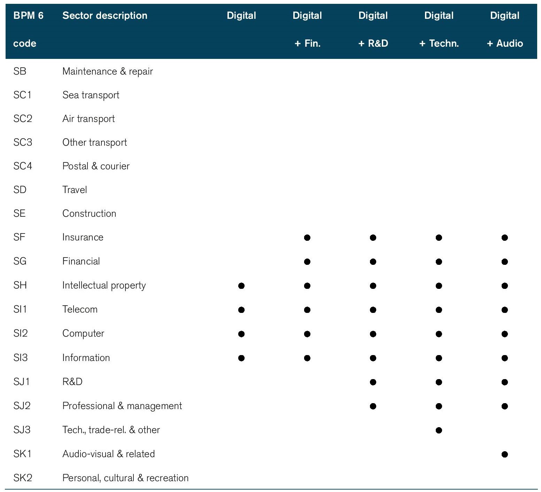Click the Intellectual property dot in Digital column
The height and width of the screenshot is (492, 541).
coord(241,286)
